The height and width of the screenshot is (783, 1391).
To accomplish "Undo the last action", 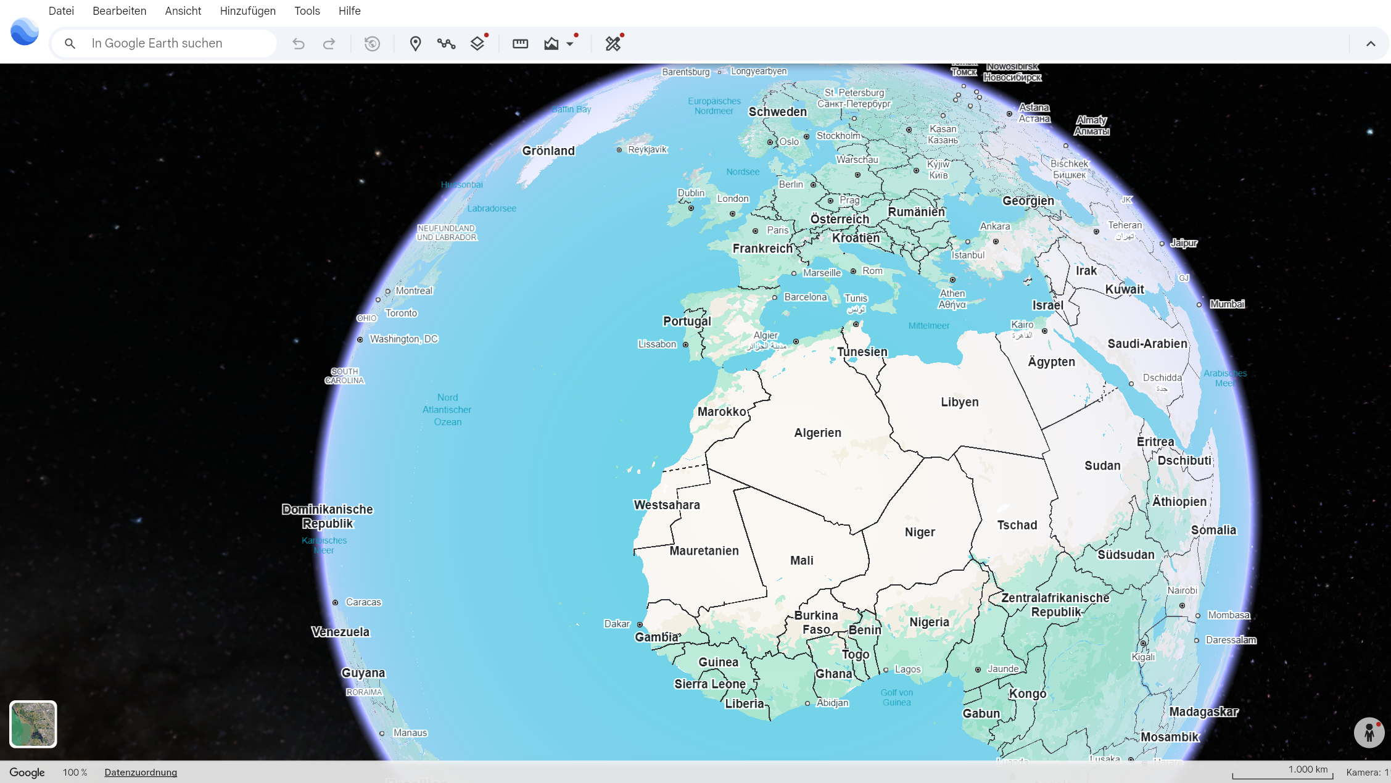I will (x=299, y=44).
